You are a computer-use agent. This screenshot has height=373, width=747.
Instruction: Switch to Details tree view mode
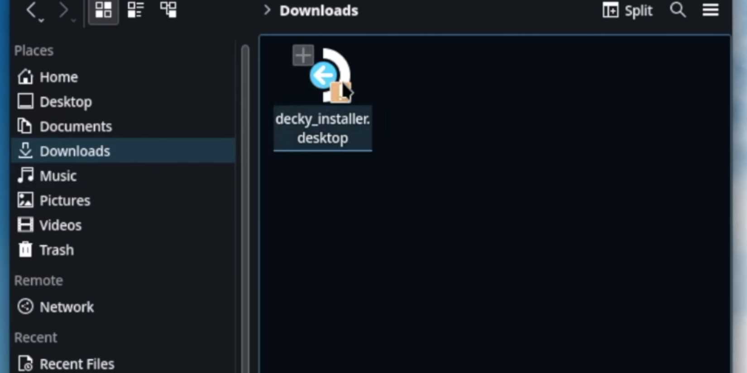(168, 10)
